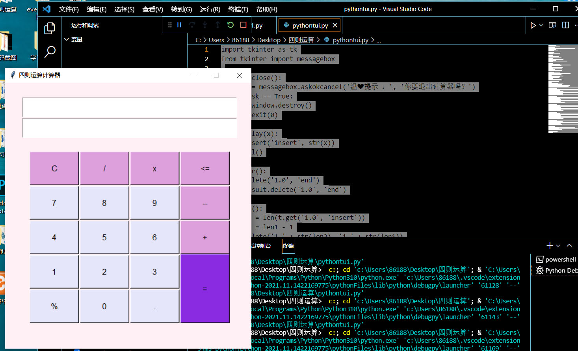Click the minus (--) button in calculator
Image resolution: width=578 pixels, height=351 pixels.
click(x=205, y=203)
